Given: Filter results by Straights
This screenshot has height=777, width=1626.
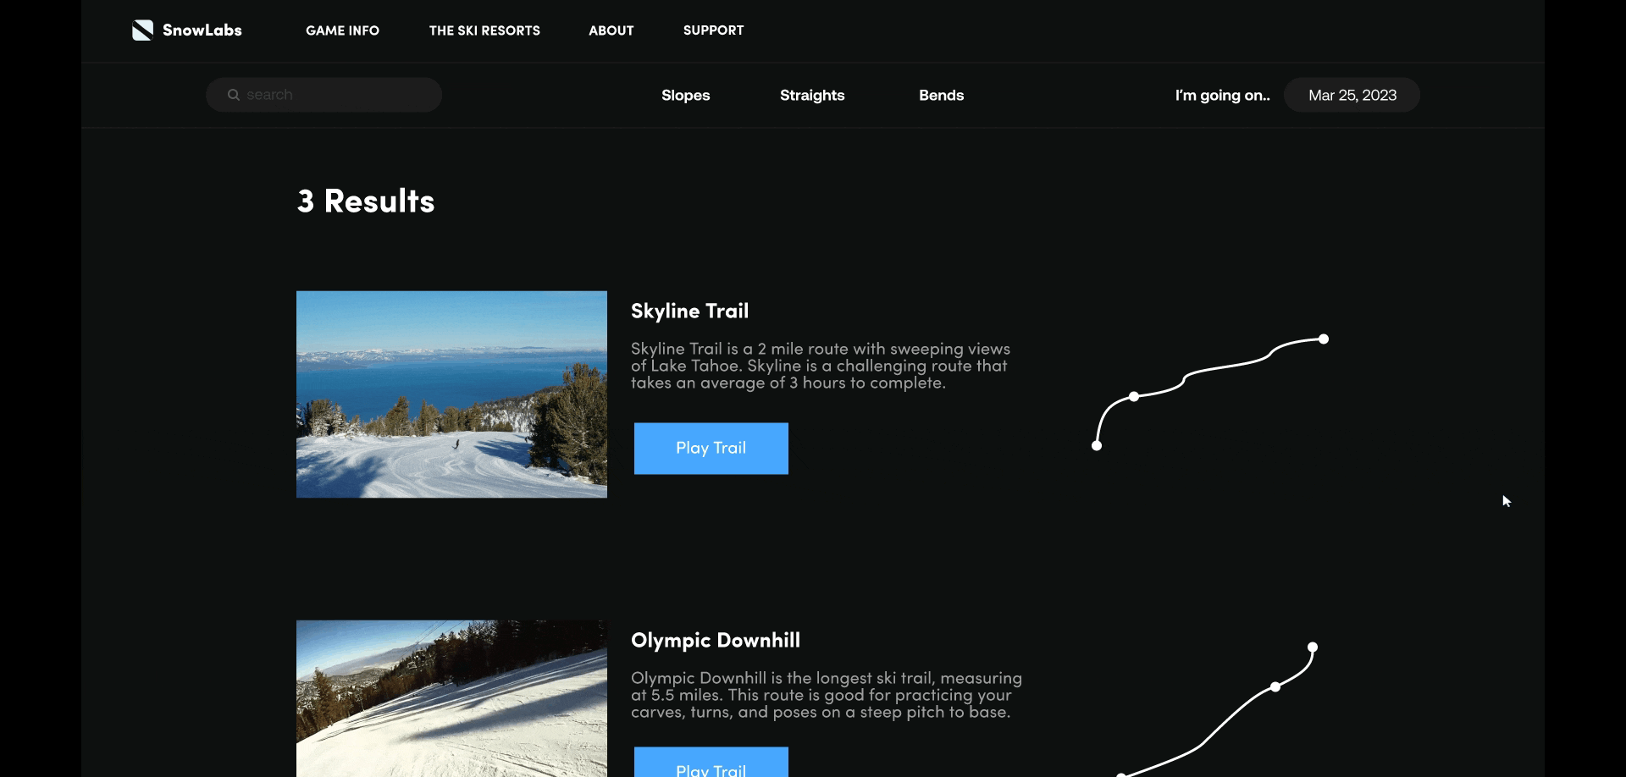Looking at the screenshot, I should (812, 95).
